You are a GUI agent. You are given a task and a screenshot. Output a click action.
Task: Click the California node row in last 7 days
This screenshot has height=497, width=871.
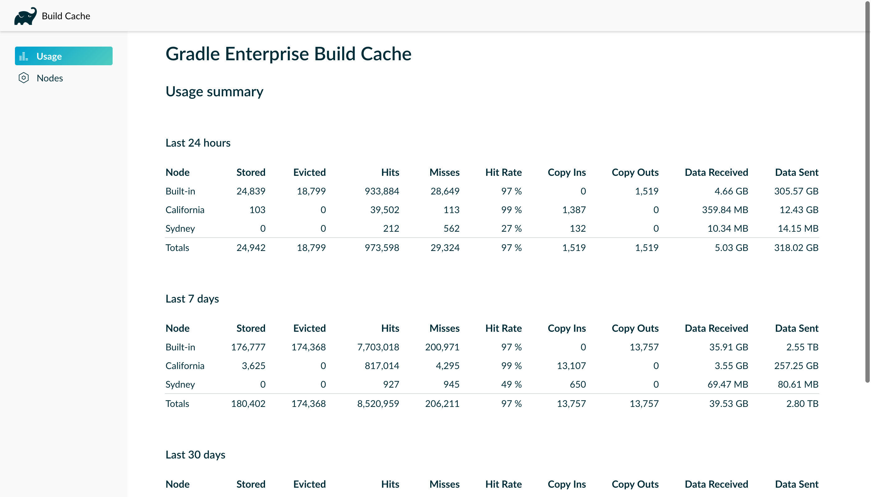(185, 366)
